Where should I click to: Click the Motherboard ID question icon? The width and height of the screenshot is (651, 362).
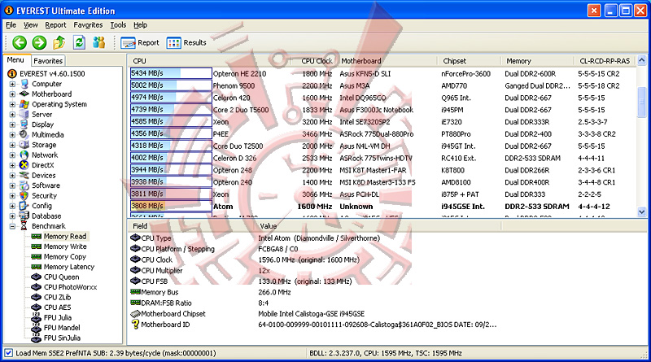(x=135, y=325)
